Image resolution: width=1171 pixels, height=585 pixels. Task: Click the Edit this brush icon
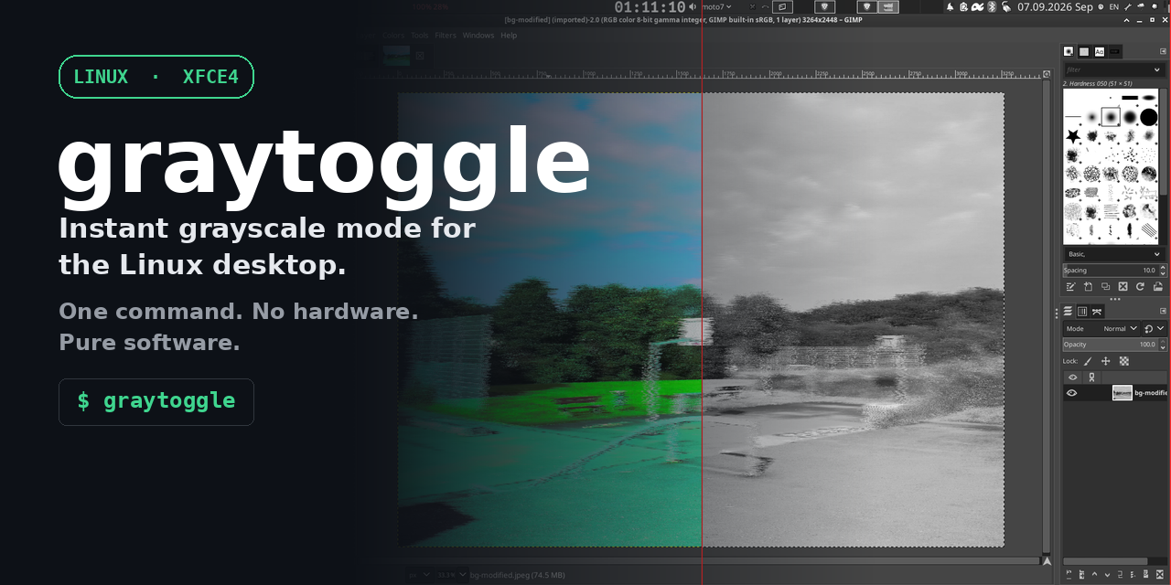(1070, 286)
